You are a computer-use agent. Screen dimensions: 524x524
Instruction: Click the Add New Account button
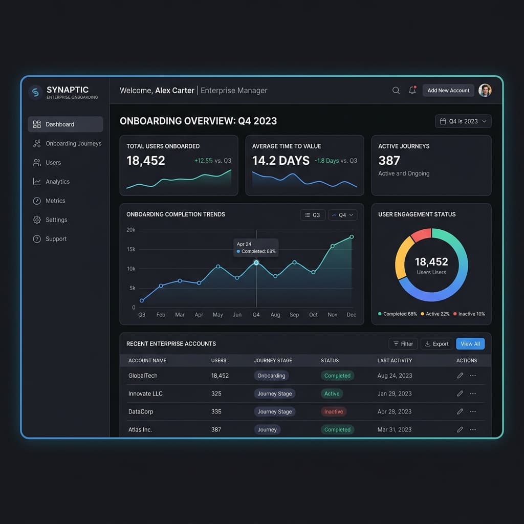[x=448, y=90]
